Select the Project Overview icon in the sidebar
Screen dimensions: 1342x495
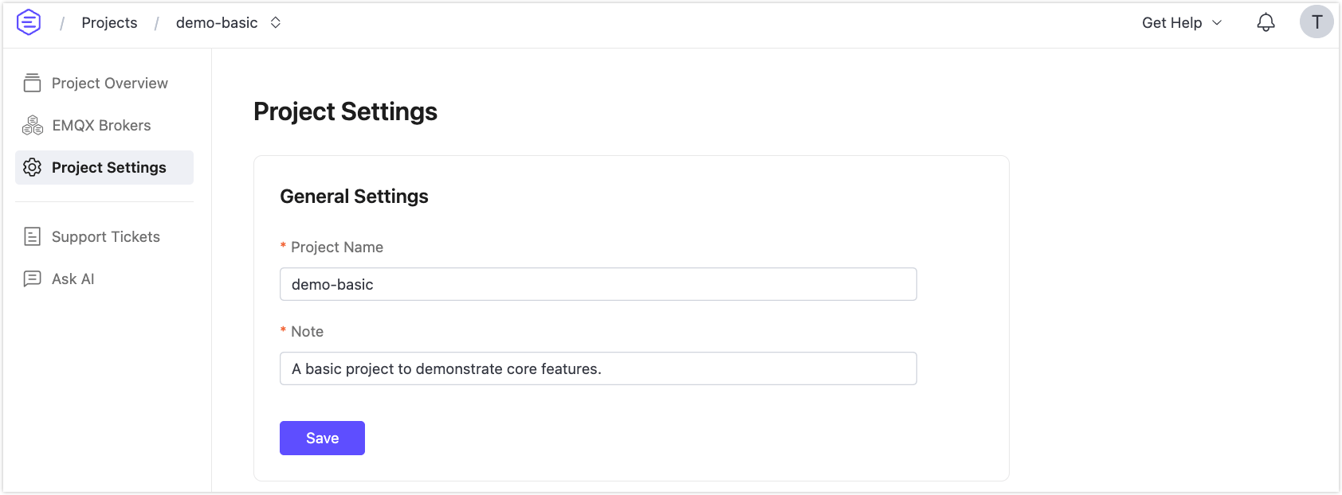32,82
